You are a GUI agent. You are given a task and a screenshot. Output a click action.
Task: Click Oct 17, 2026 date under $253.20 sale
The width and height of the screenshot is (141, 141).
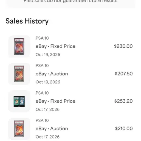click(x=47, y=109)
